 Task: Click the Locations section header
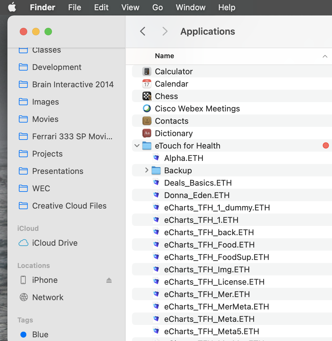point(34,265)
